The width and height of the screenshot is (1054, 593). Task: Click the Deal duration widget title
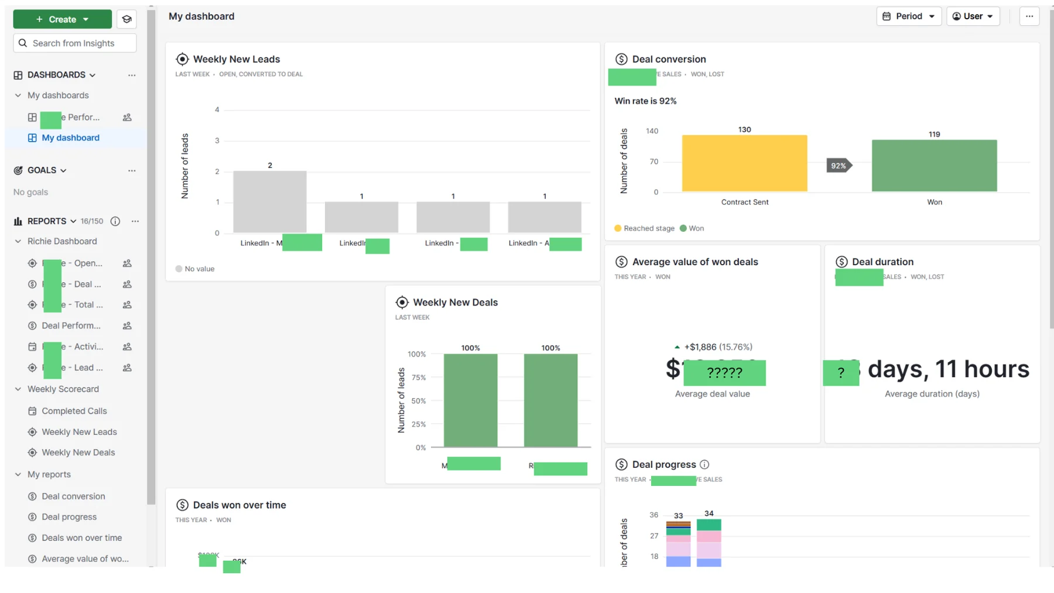coord(882,262)
